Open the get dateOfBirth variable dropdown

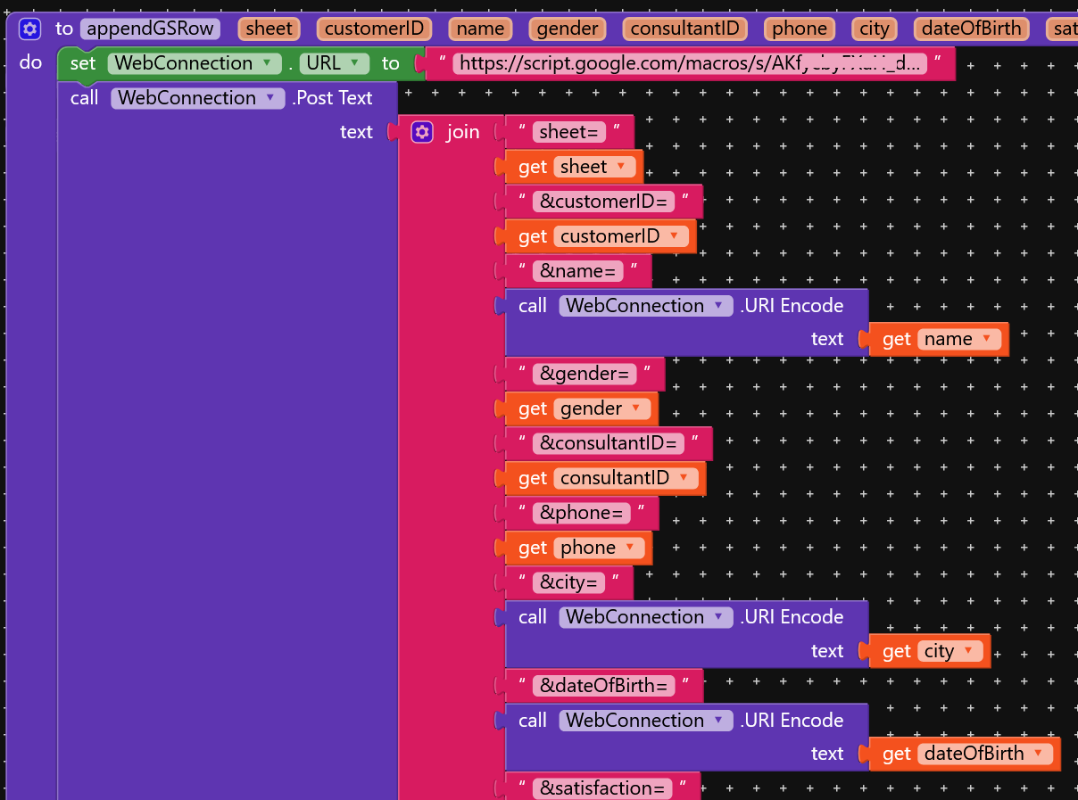tap(1041, 754)
